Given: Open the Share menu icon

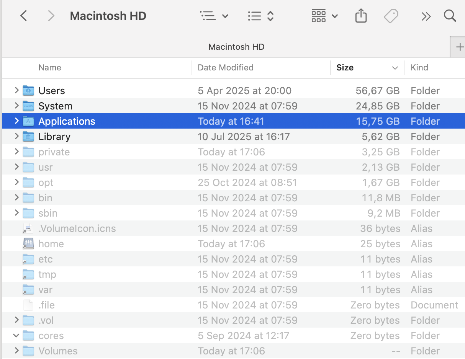Looking at the screenshot, I should click(x=361, y=16).
